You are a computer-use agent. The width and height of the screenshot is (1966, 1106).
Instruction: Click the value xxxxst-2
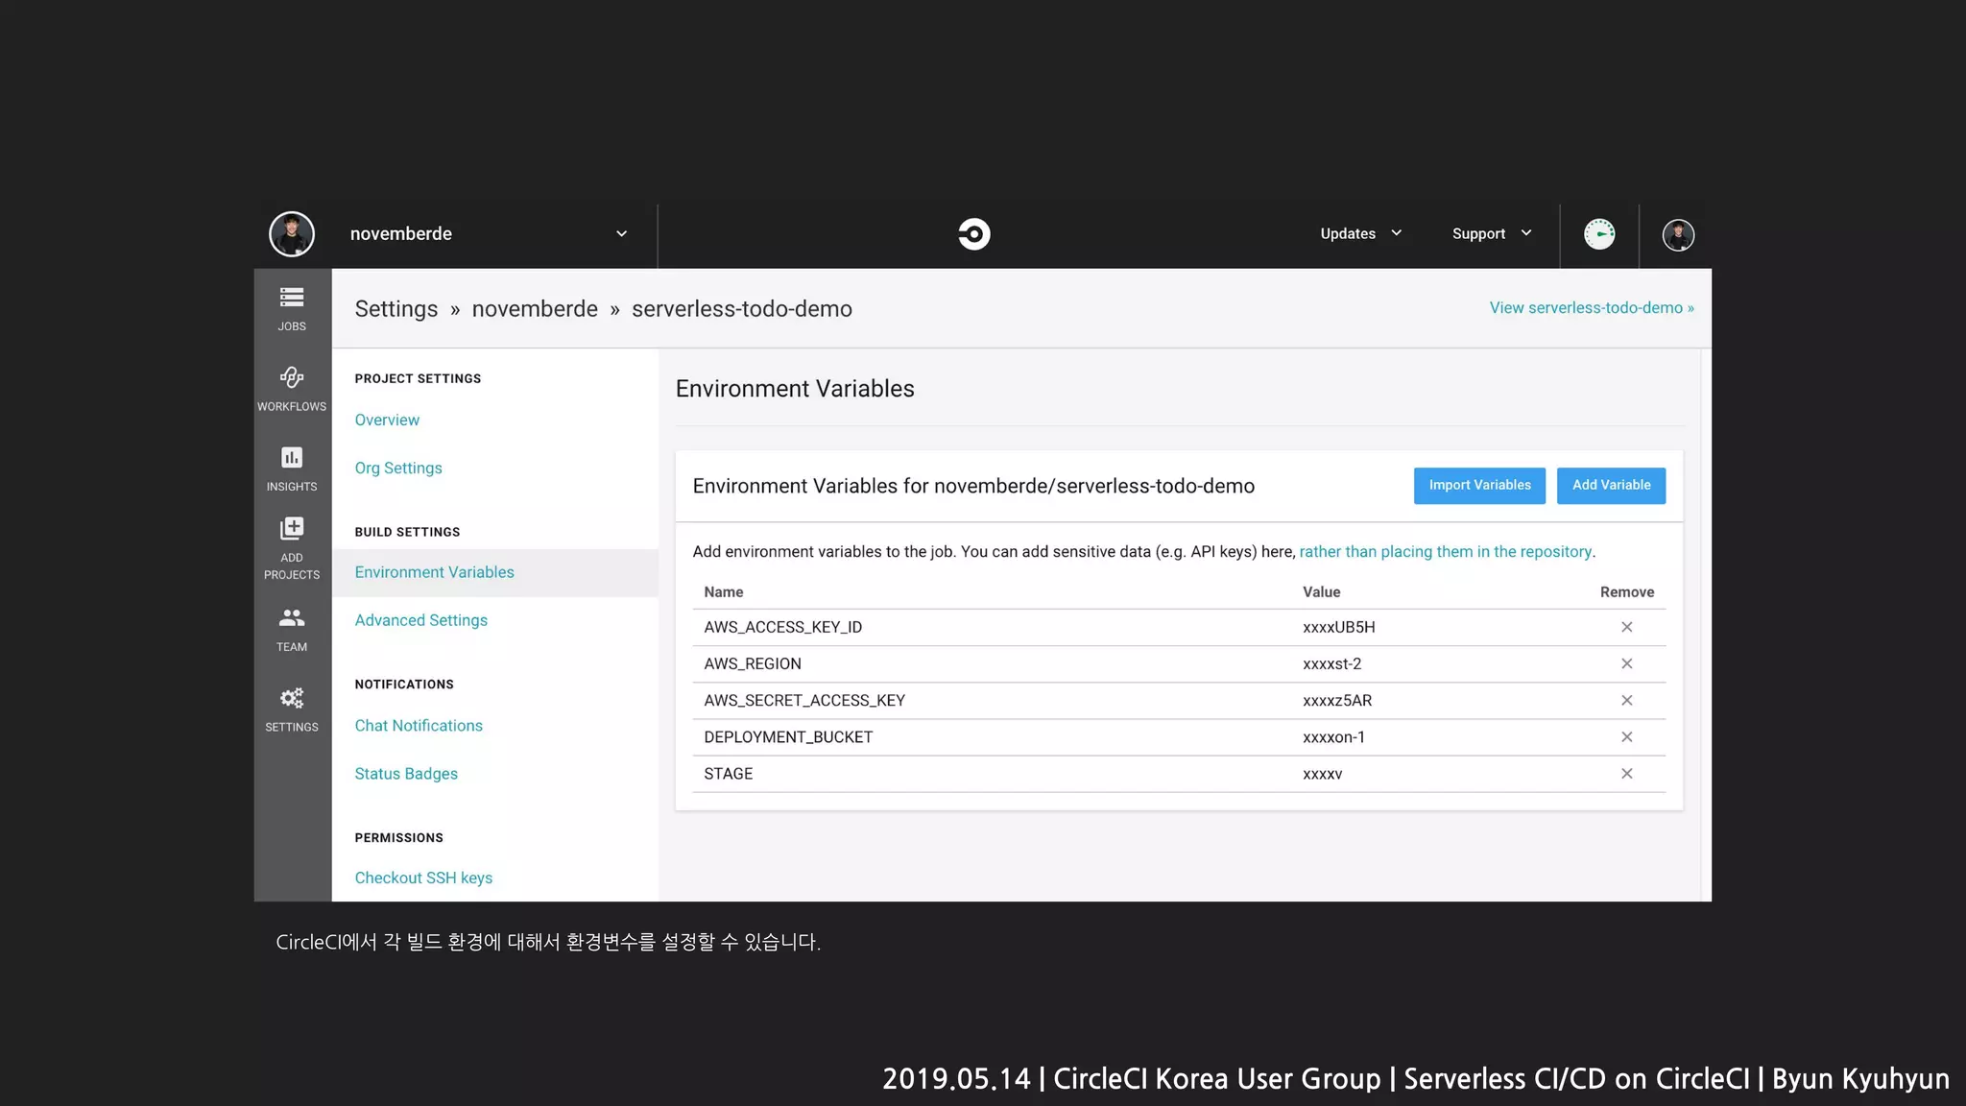tap(1331, 663)
